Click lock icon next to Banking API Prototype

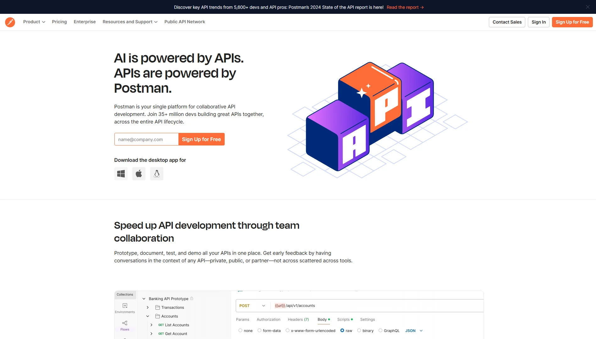click(192, 298)
